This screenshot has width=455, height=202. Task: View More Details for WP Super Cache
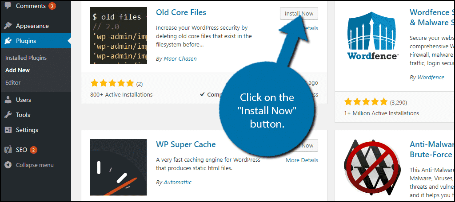pyautogui.click(x=302, y=160)
